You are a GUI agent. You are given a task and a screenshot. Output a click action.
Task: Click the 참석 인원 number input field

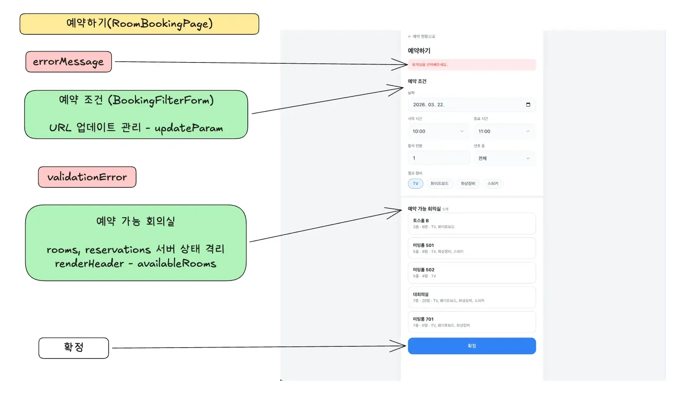click(438, 158)
